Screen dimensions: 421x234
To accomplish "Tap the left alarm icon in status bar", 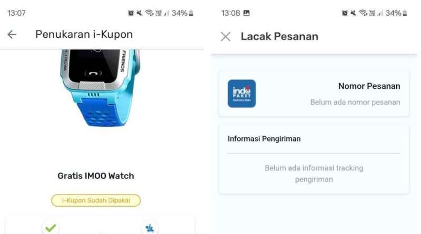I will click(131, 13).
